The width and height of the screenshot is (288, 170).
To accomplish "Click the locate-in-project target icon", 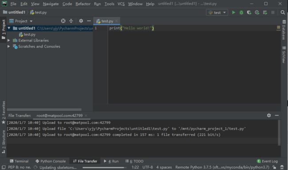I will pyautogui.click(x=63, y=21).
